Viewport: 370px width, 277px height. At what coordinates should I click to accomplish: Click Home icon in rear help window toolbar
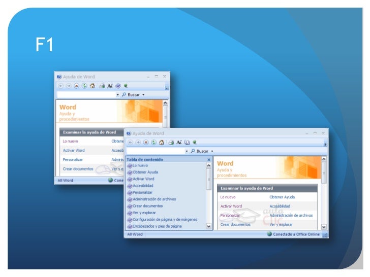click(92, 86)
